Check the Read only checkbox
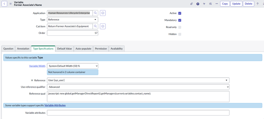Viewport: 264px width, 119px height. pyautogui.click(x=180, y=27)
